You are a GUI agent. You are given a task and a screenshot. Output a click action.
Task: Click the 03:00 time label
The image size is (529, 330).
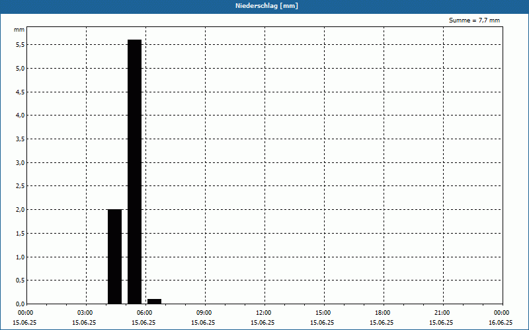[x=85, y=313]
